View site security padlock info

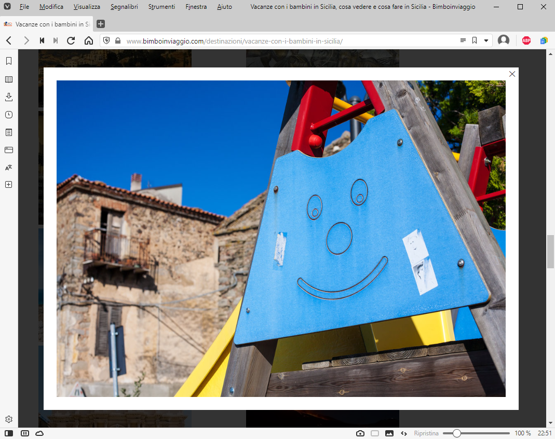pyautogui.click(x=118, y=40)
